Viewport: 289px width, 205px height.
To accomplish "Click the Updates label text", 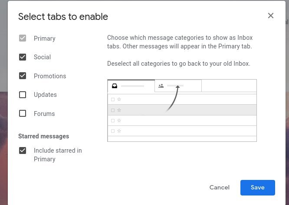I will (x=45, y=95).
